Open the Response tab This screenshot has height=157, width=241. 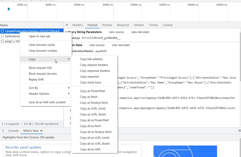123,25
